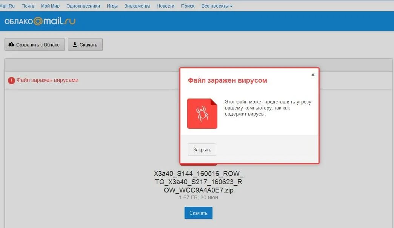Screen dimensions: 394x228
Task: Open the Почта menu item
Action: point(28,6)
